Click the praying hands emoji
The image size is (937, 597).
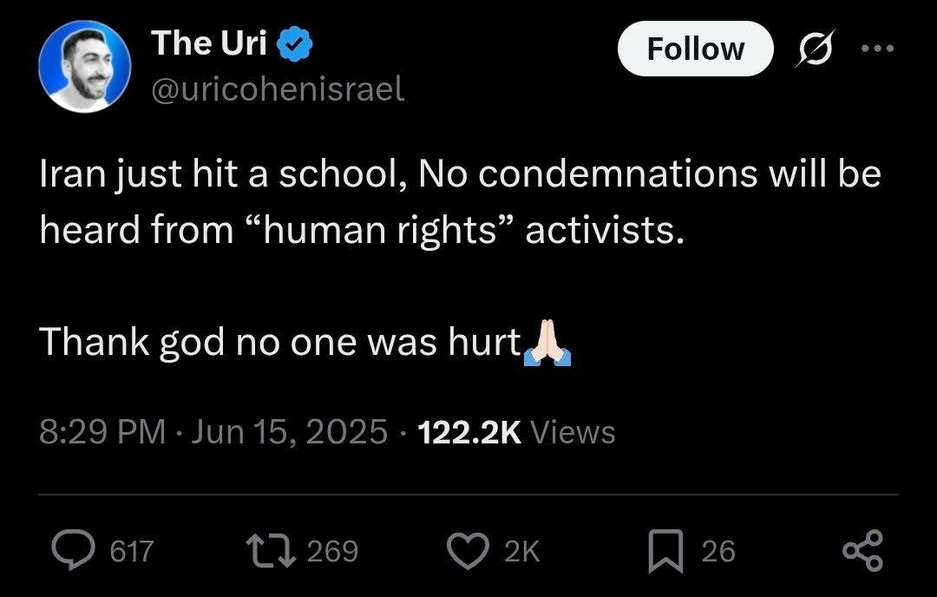tap(547, 344)
